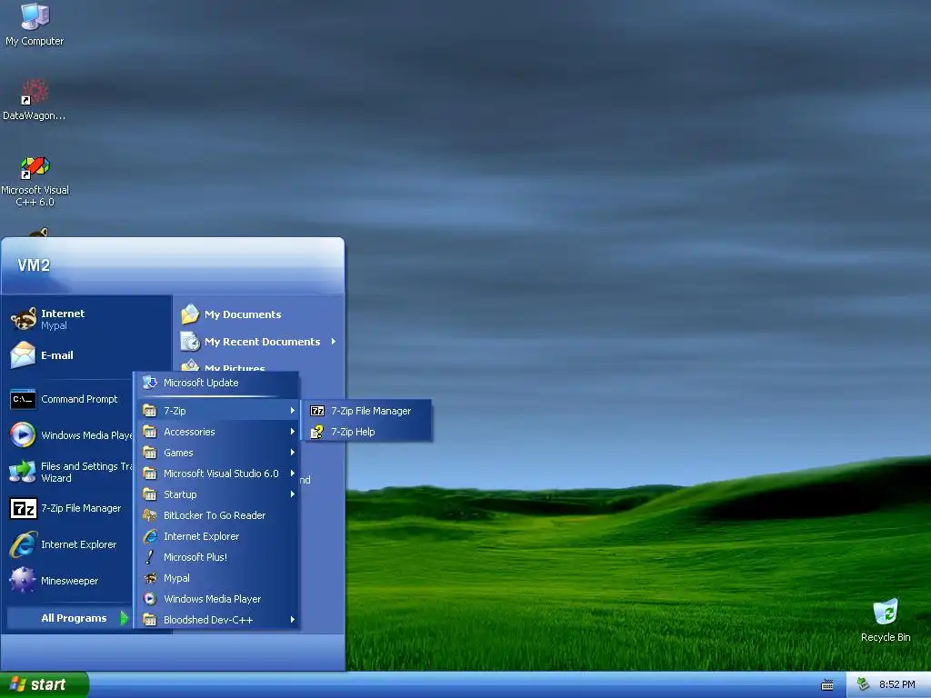Launch Command Prompt from pinned list
The image size is (931, 698).
(x=71, y=399)
